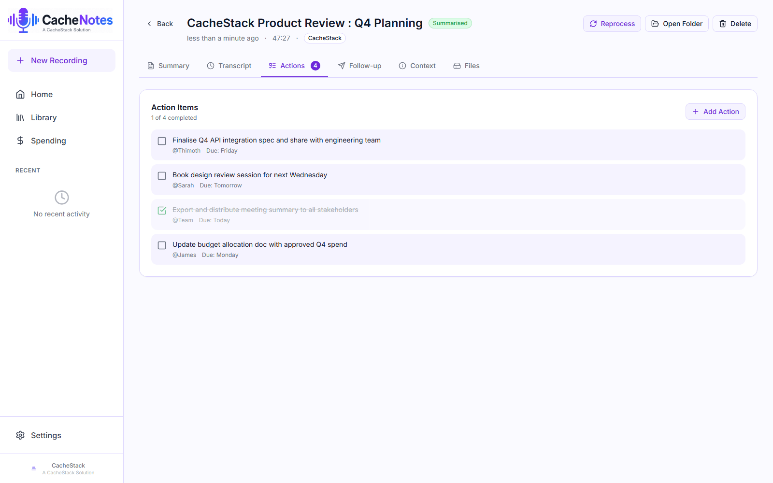
Task: Click the 47:27 duration text
Action: 281,38
